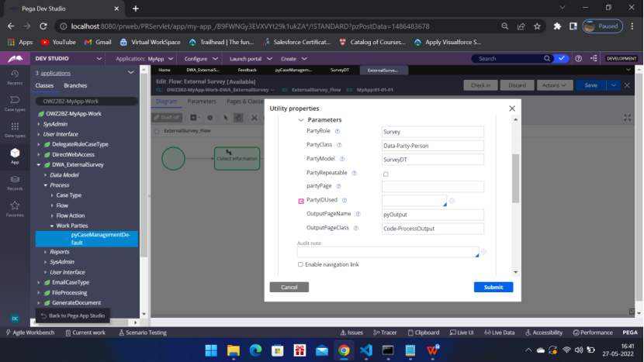The image size is (644, 362).
Task: Open the Actions dropdown button
Action: 554,85
